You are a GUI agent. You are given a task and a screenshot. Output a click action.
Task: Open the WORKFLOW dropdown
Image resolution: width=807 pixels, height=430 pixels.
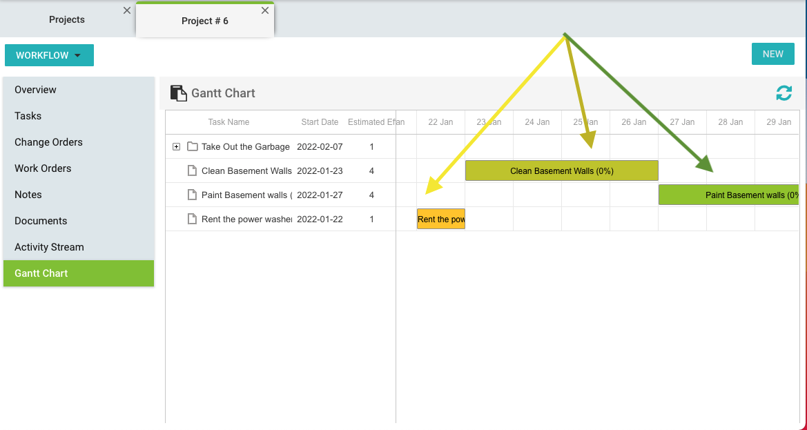coord(49,55)
